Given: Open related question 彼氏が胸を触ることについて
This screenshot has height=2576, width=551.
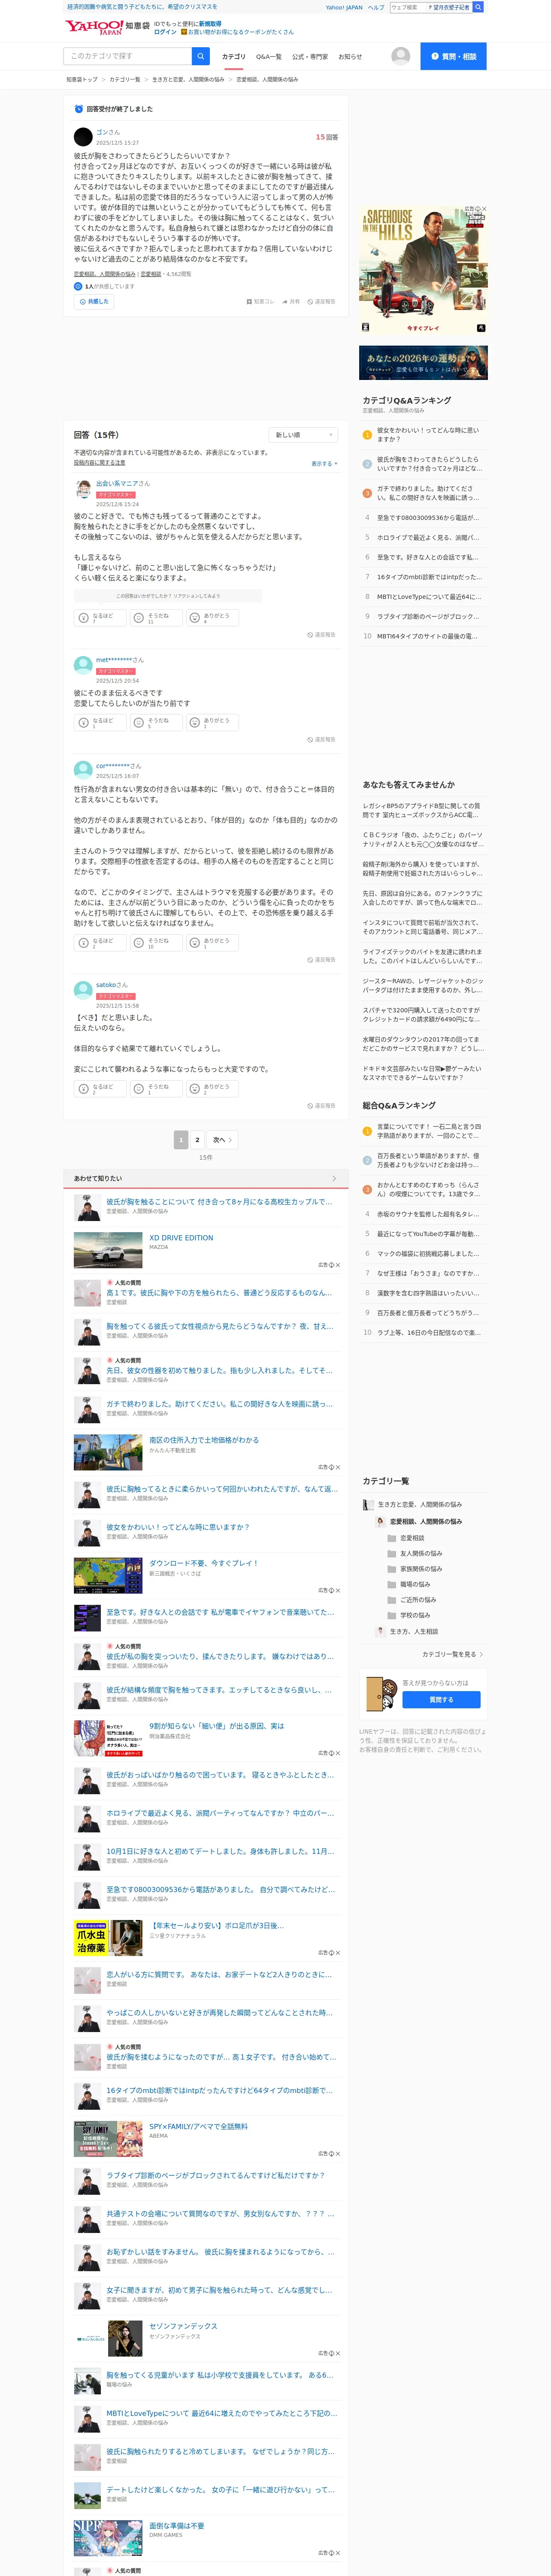Looking at the screenshot, I should click(219, 1202).
